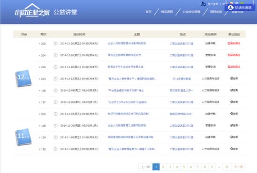Open the 精品课程 nav item
Viewport: 257px width, 173px height.
(x=167, y=12)
